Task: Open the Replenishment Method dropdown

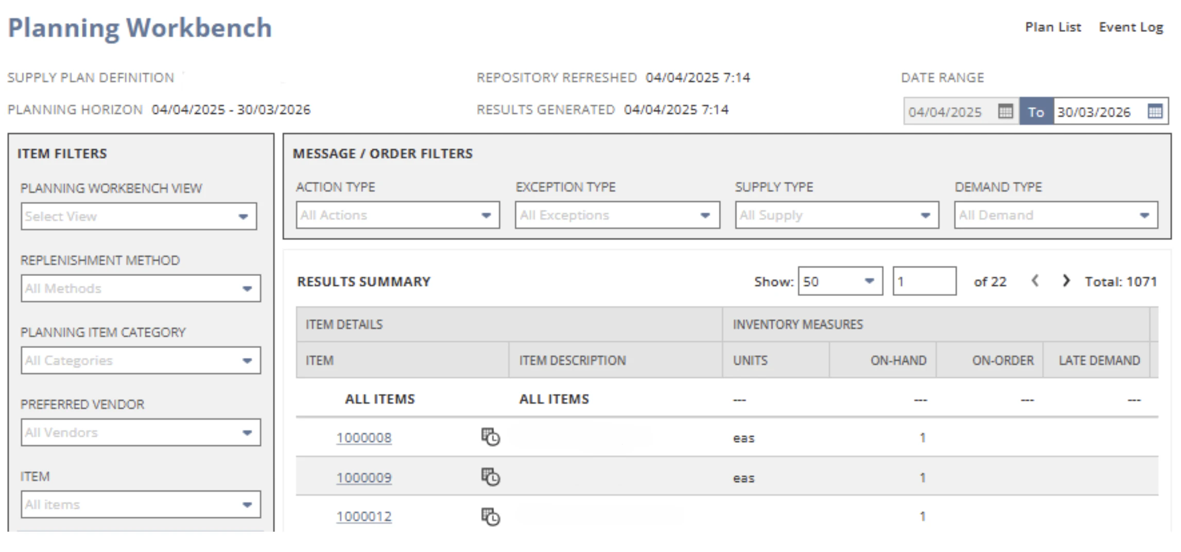Action: (x=141, y=288)
